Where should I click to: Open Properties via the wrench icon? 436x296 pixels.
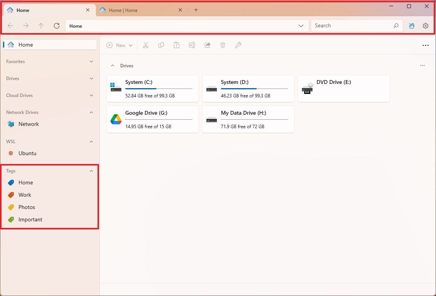238,45
